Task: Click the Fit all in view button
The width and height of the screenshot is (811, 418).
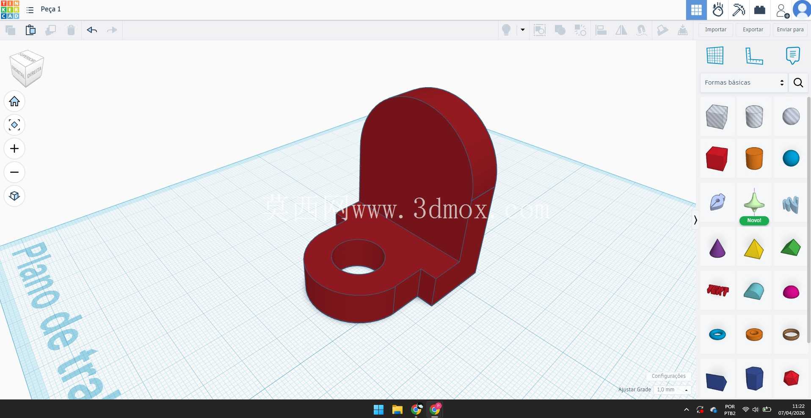Action: coord(14,125)
